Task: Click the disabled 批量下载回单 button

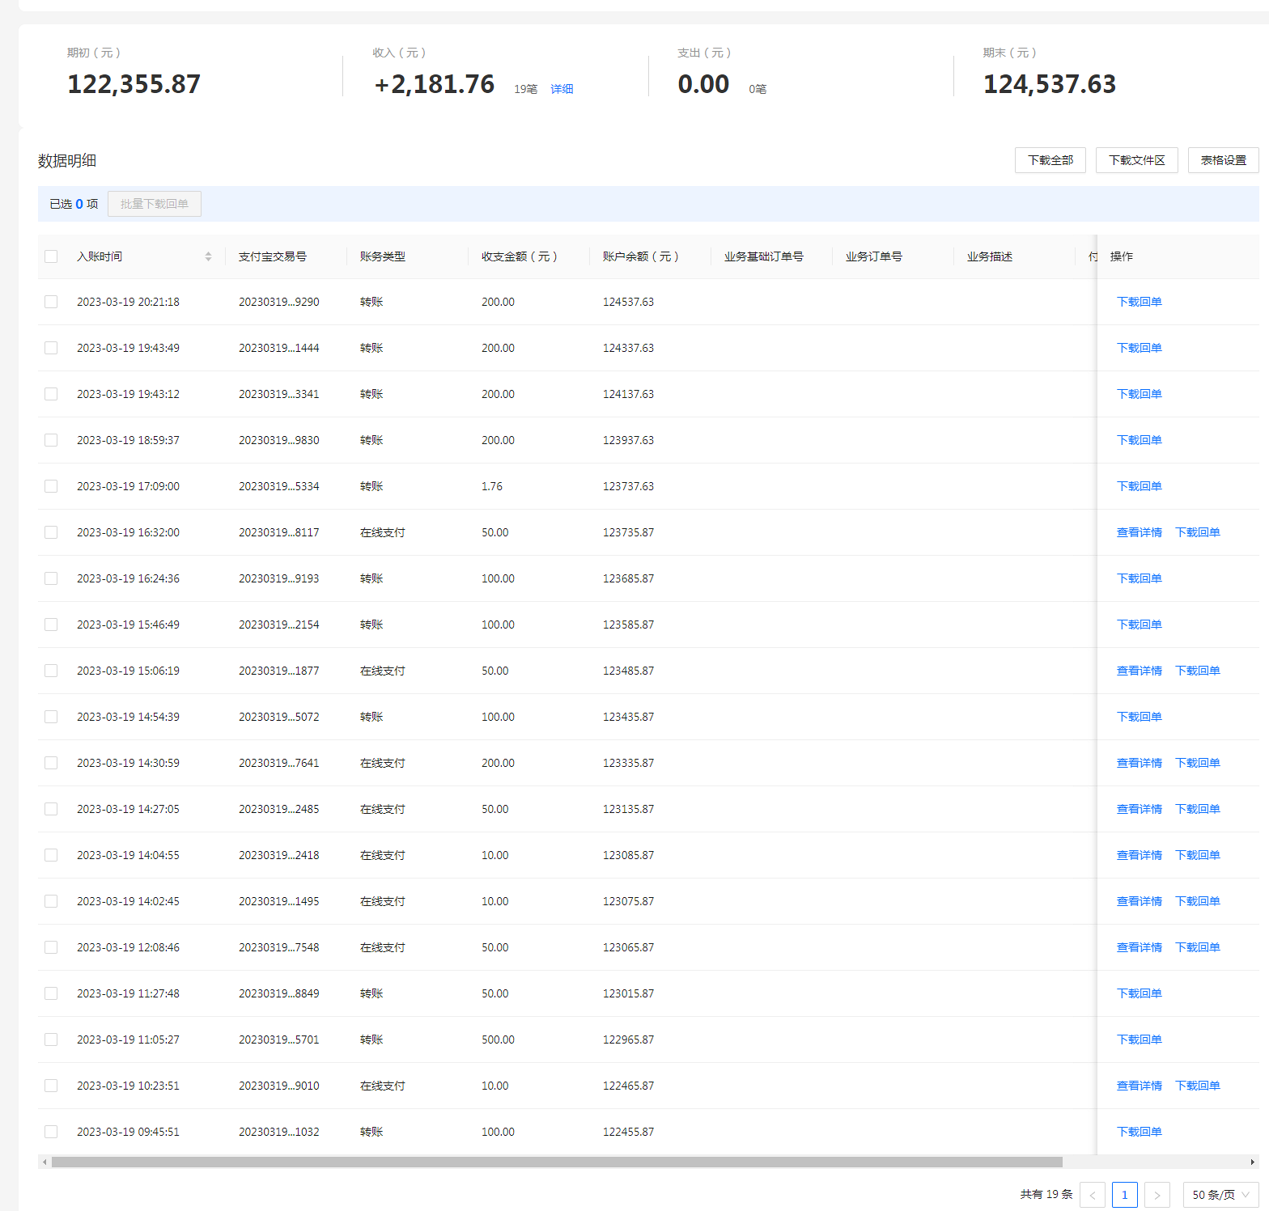Action: coord(155,204)
